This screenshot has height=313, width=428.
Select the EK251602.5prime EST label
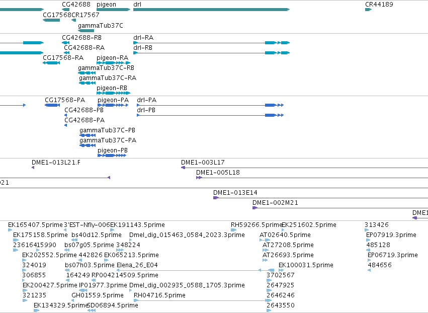click(x=309, y=225)
